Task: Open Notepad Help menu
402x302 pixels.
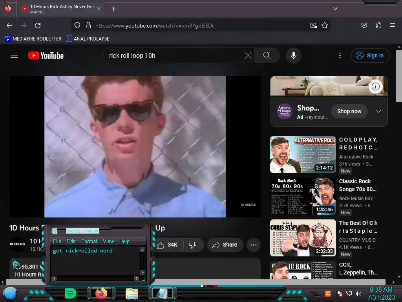Action: click(124, 241)
